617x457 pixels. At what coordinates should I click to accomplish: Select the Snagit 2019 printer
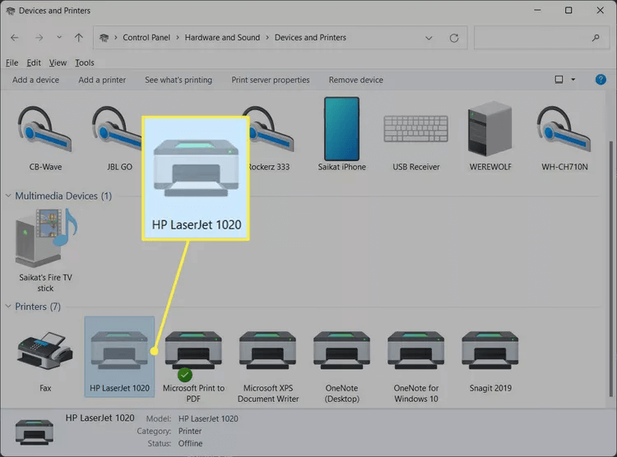click(x=490, y=361)
